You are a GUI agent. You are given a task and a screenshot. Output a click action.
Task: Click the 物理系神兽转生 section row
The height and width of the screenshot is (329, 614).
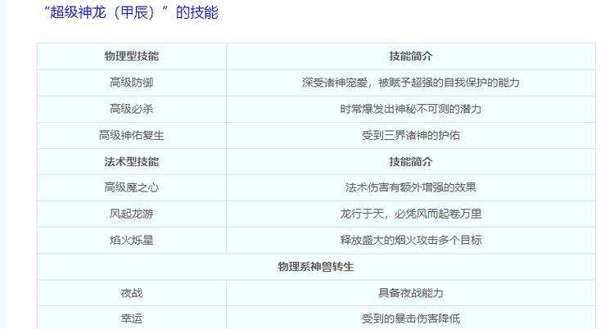coord(316,267)
